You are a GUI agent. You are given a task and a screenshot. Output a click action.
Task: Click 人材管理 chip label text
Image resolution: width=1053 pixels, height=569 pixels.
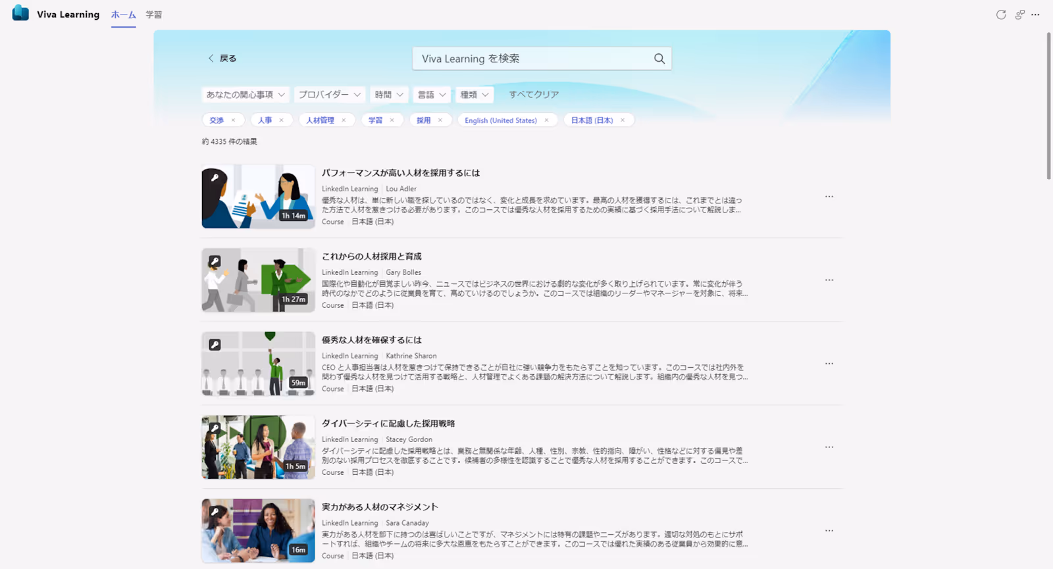320,120
